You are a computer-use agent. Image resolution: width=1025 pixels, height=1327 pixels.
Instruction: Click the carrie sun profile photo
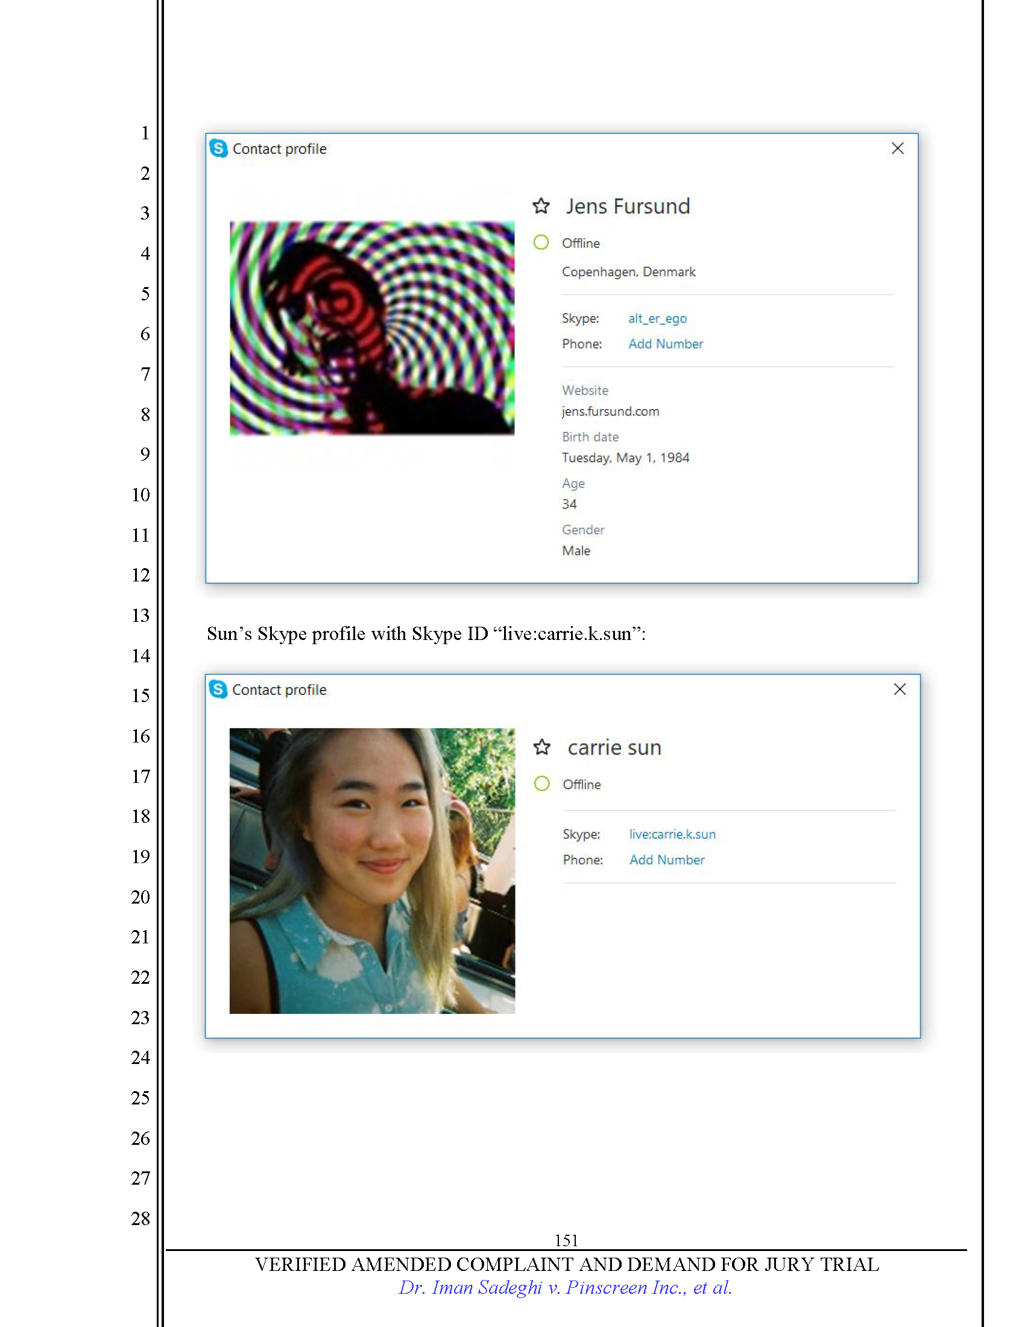click(x=371, y=870)
